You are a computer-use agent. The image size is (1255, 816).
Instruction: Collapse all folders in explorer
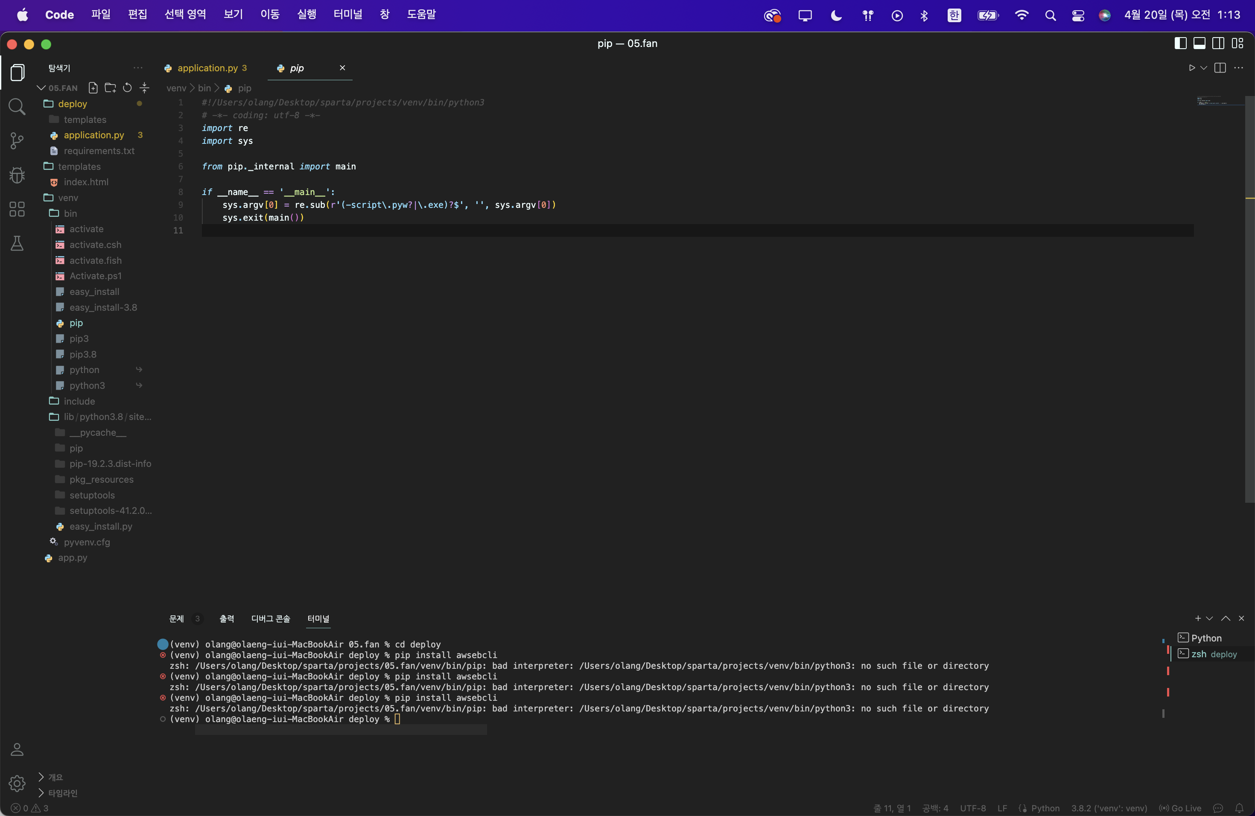tap(144, 87)
